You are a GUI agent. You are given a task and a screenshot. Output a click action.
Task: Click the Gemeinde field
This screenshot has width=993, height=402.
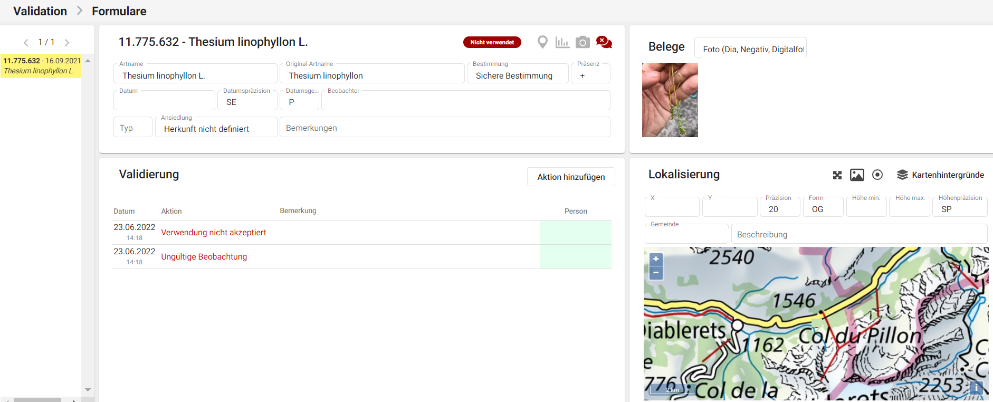point(686,234)
